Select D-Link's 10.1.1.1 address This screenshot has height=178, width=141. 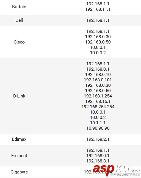(x=98, y=123)
